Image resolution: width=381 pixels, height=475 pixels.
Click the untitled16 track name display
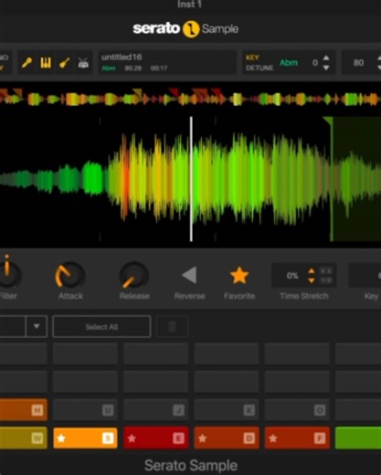click(167, 62)
